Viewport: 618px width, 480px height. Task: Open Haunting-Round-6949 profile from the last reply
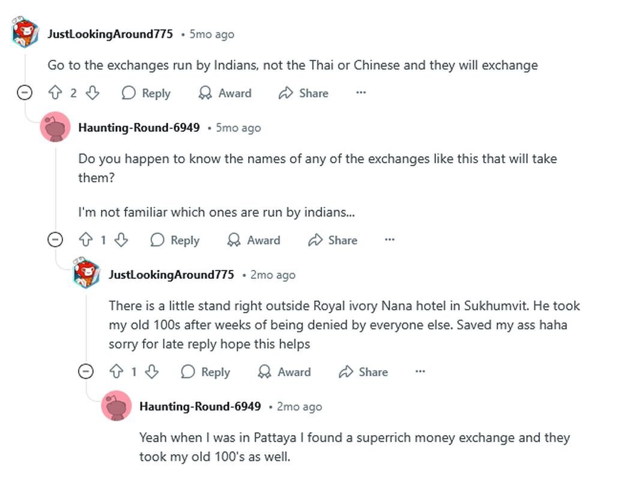(x=200, y=406)
